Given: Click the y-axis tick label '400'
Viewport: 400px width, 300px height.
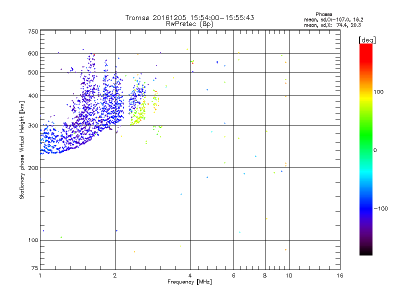Looking at the screenshot, I should (x=33, y=95).
